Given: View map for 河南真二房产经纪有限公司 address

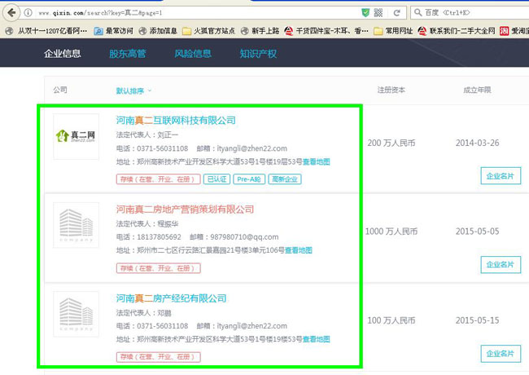Looking at the screenshot, I should (x=316, y=339).
